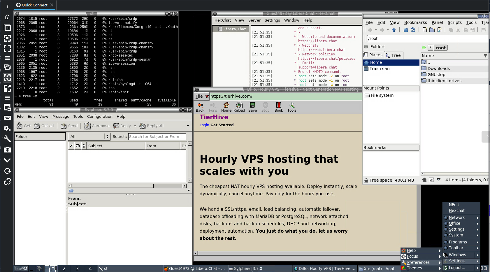The width and height of the screenshot is (490, 272).
Task: Click the root path button in Xfe
Action: (x=441, y=48)
